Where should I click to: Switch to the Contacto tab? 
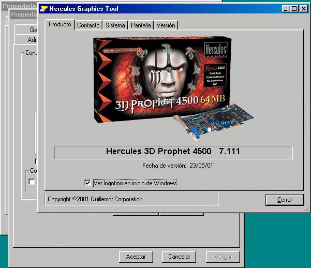(x=88, y=25)
